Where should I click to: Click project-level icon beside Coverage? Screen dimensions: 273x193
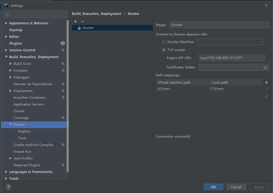tap(63, 118)
